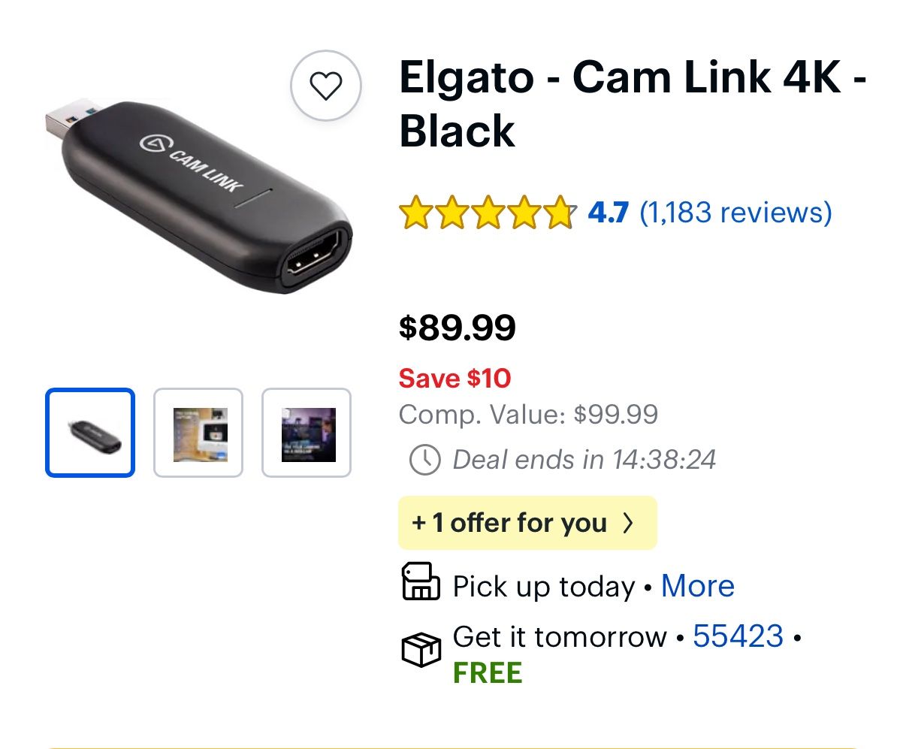
Task: Click the deal countdown clock icon
Action: coord(424,460)
